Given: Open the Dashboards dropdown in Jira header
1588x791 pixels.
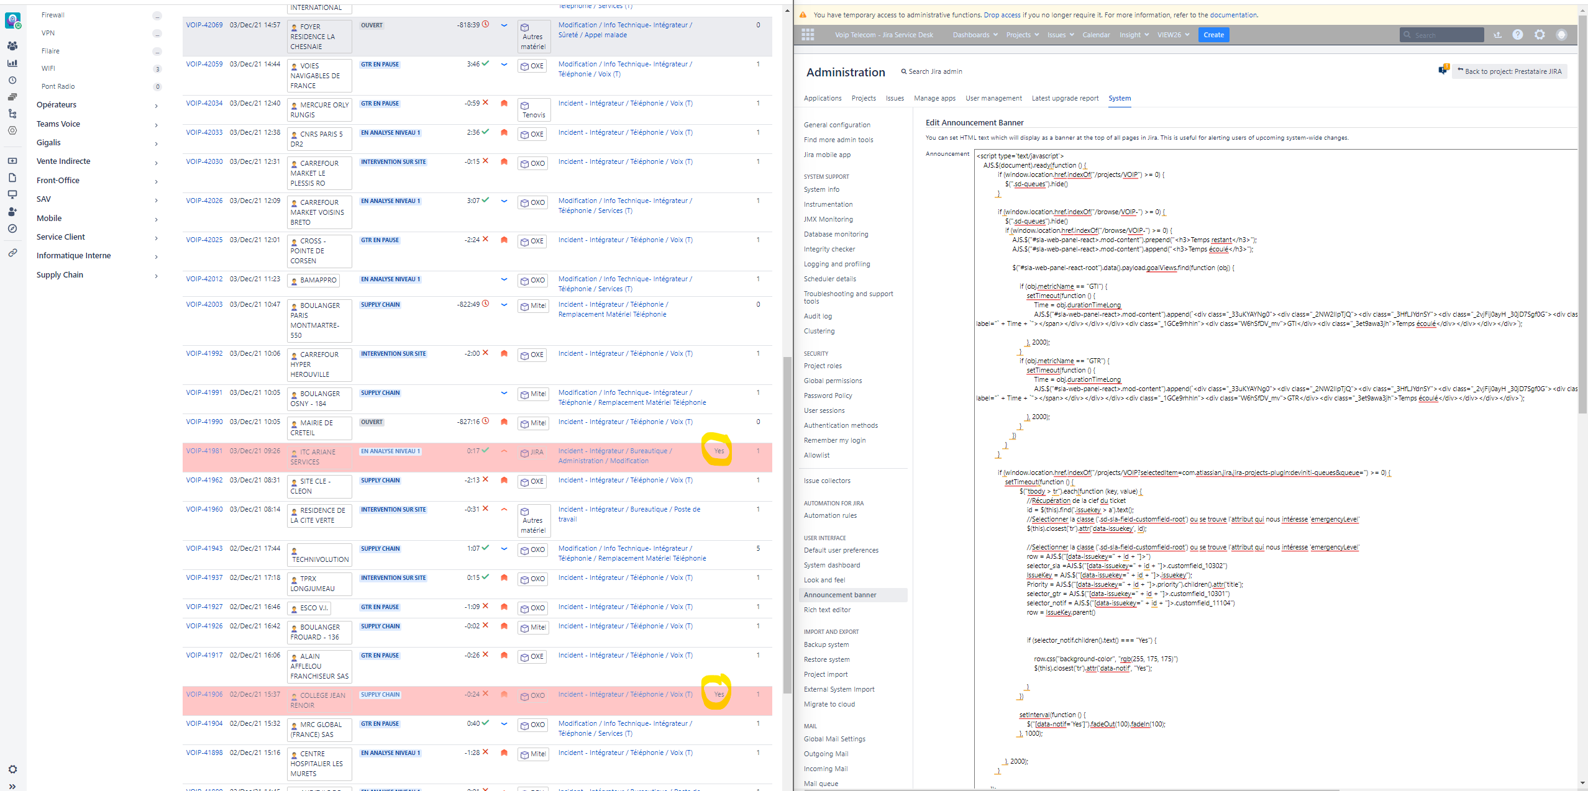Looking at the screenshot, I should click(x=975, y=35).
